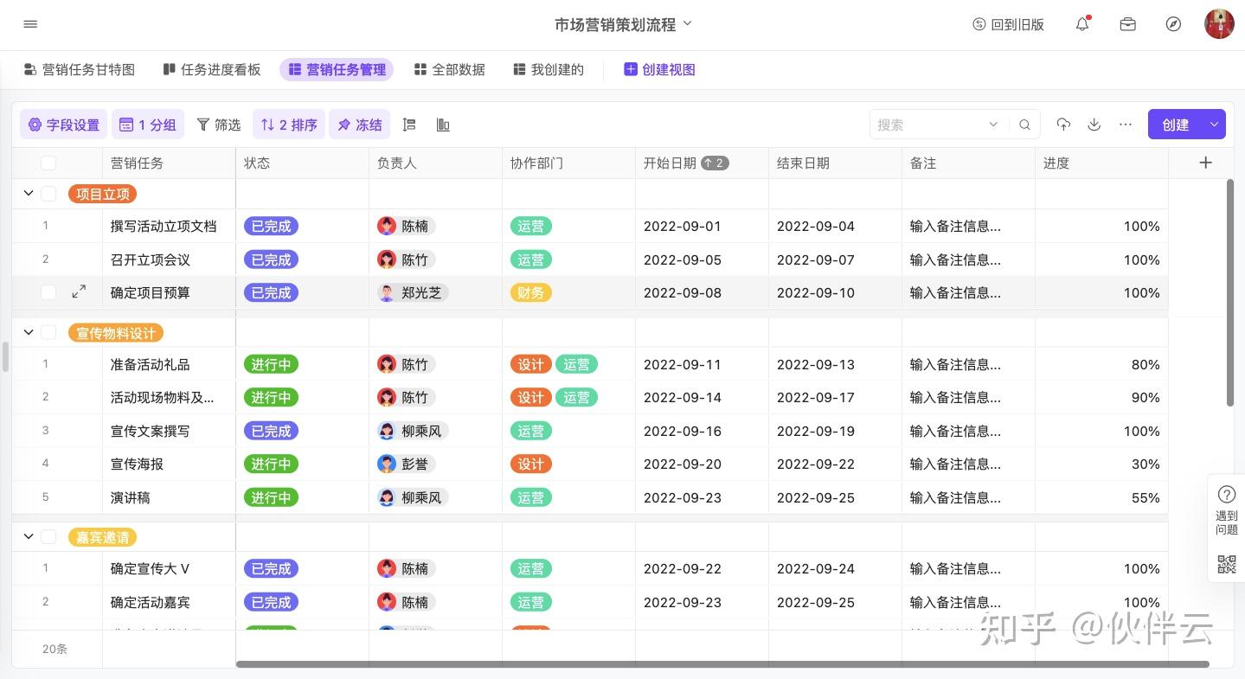Open the briefcase icon in header
This screenshot has height=679, width=1245.
1127,24
